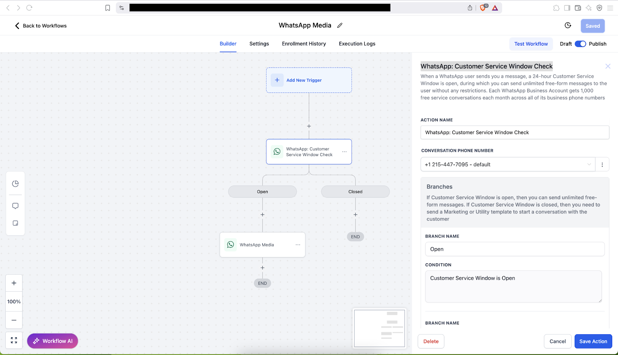Open version history clock icon
The width and height of the screenshot is (618, 355).
tap(568, 25)
